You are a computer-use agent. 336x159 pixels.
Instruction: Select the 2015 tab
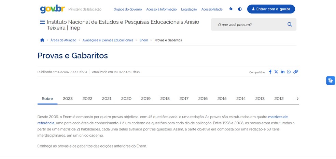[x=222, y=99]
